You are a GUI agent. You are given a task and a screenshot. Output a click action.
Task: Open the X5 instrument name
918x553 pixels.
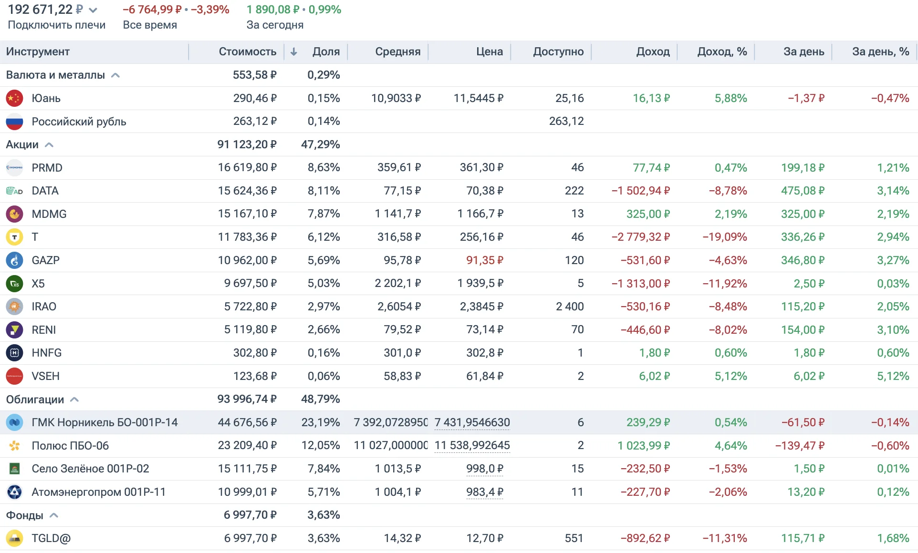pos(38,284)
